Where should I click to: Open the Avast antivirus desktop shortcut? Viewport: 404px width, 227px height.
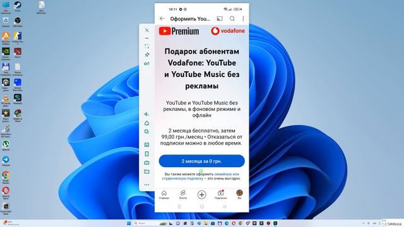(6, 38)
